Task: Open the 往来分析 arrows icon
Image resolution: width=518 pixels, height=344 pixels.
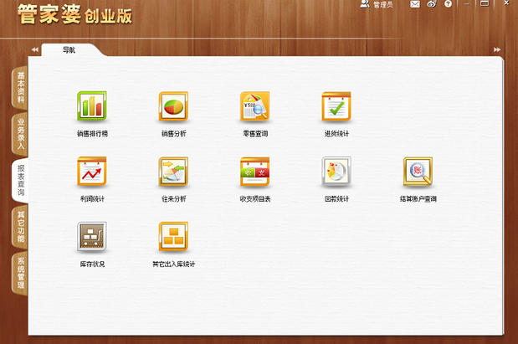Action: [173, 172]
